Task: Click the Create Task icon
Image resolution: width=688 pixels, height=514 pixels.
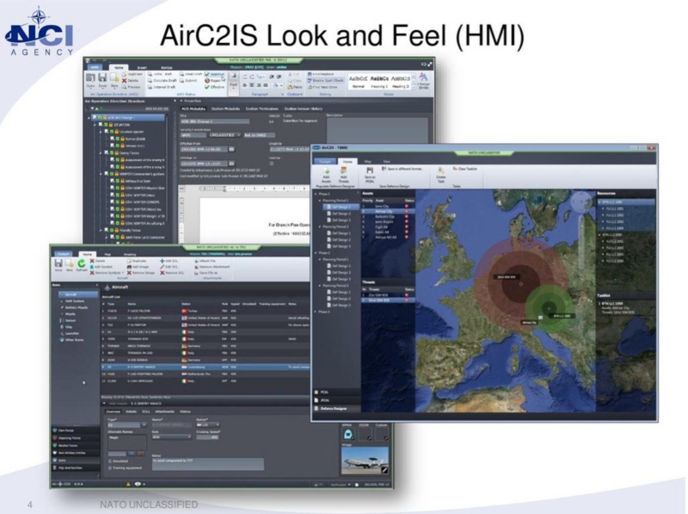Action: click(440, 172)
